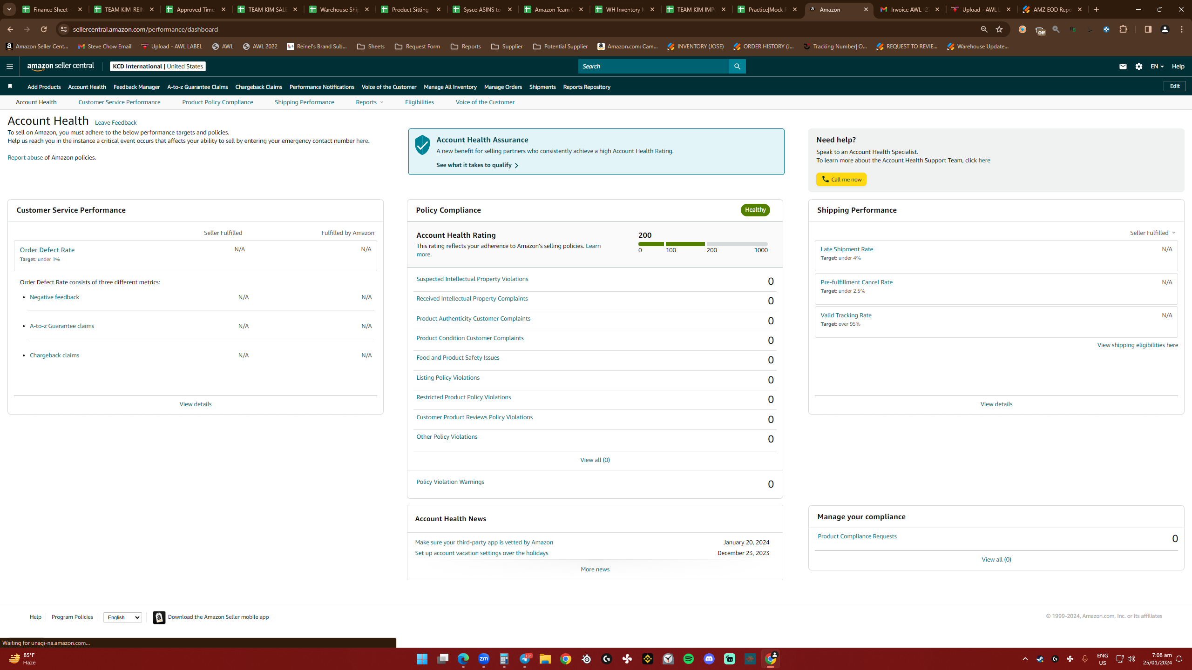
Task: Open the Late Shipment Rate link
Action: pos(847,249)
